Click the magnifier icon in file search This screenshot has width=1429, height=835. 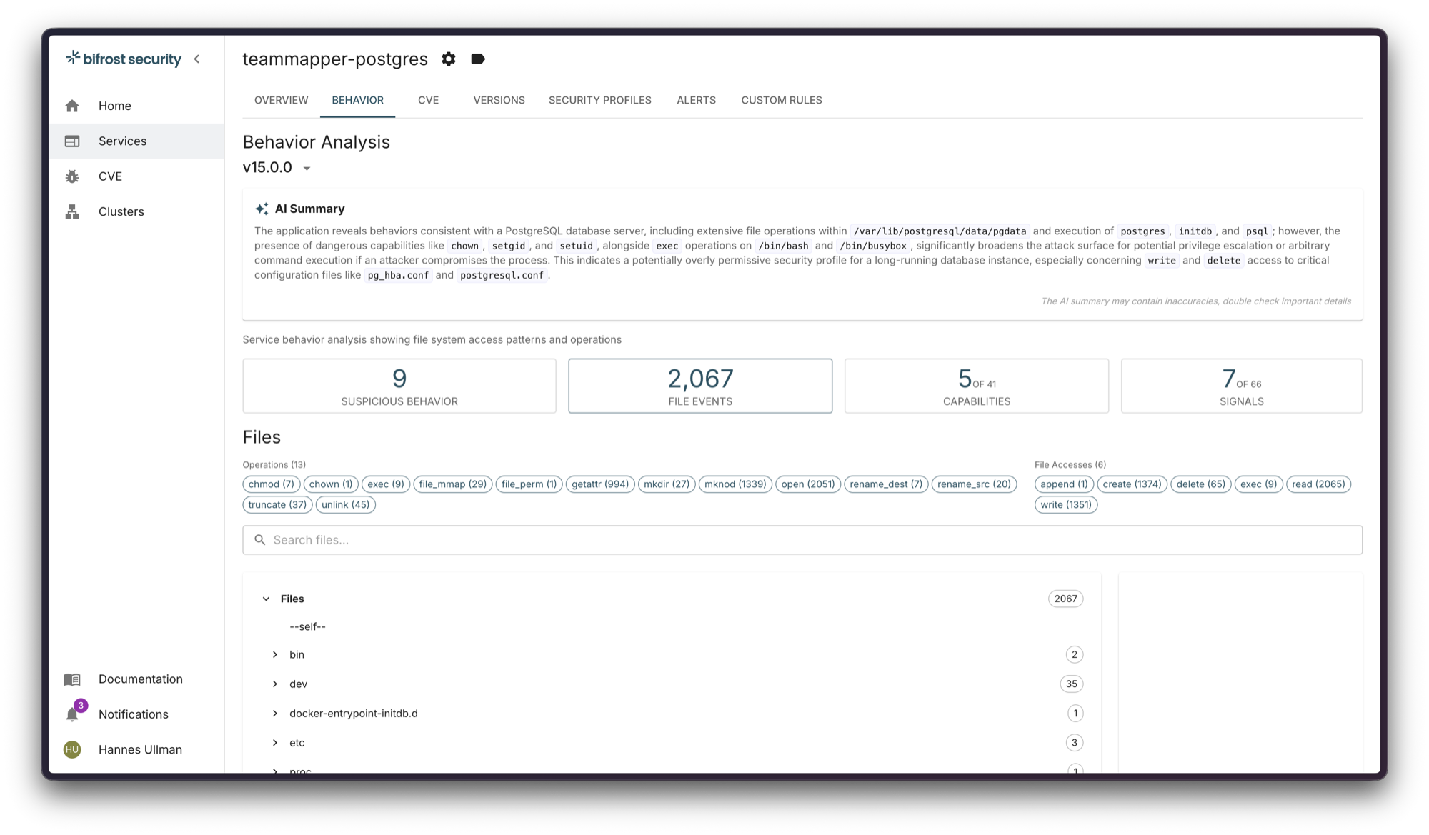(260, 540)
